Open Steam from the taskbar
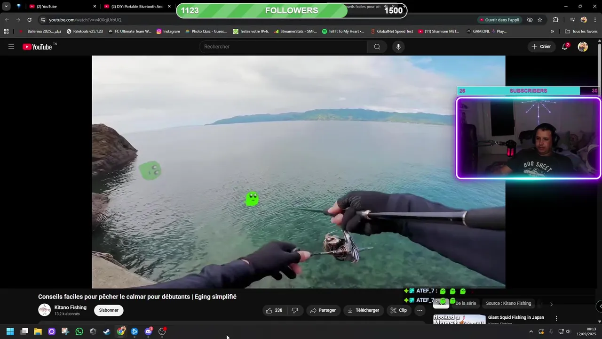 click(x=107, y=331)
